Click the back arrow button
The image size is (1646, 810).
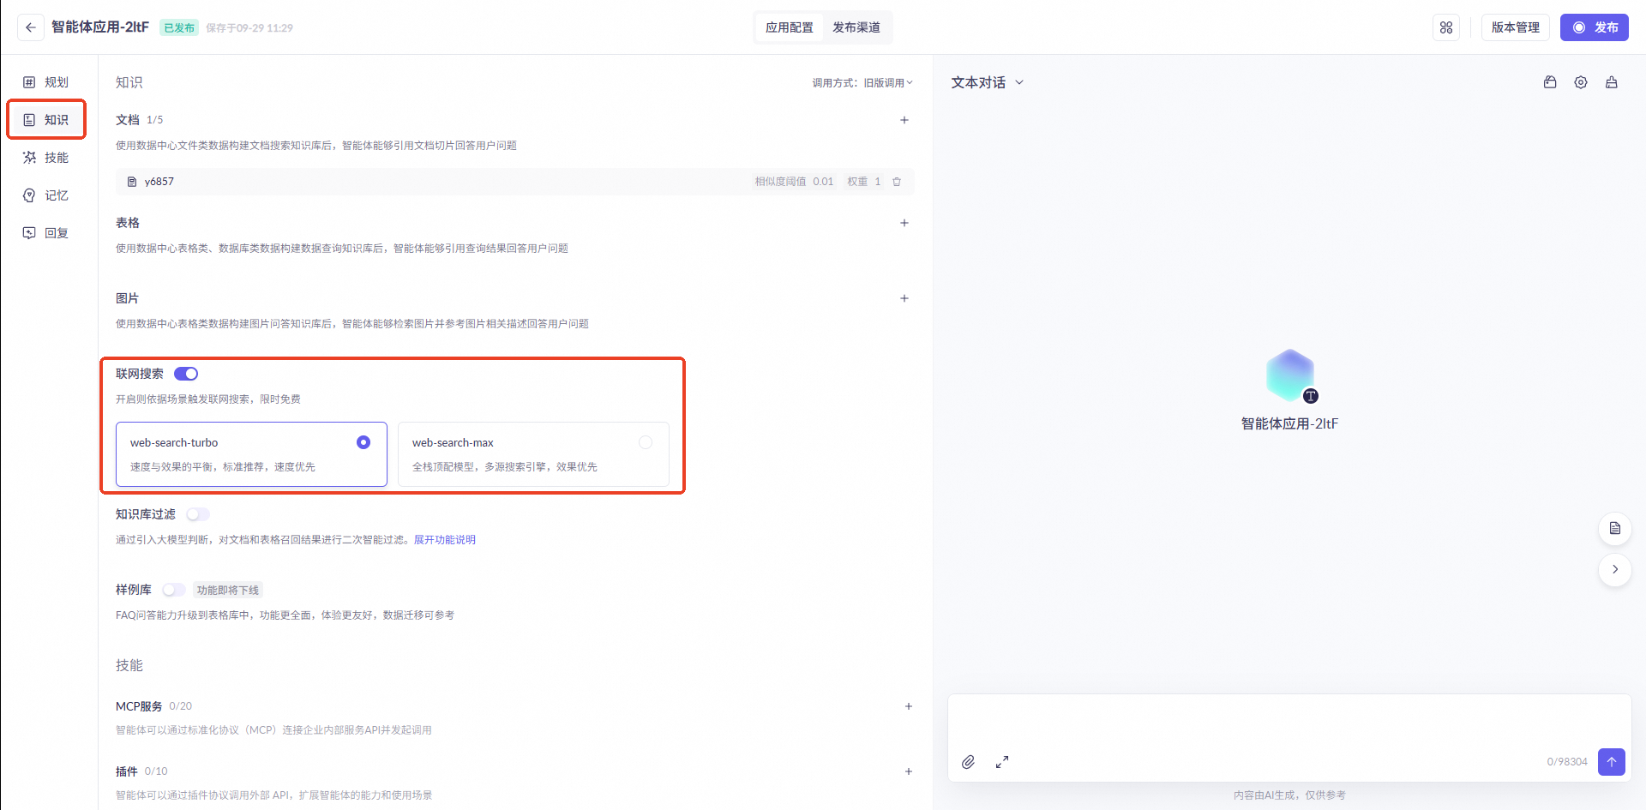pos(31,27)
